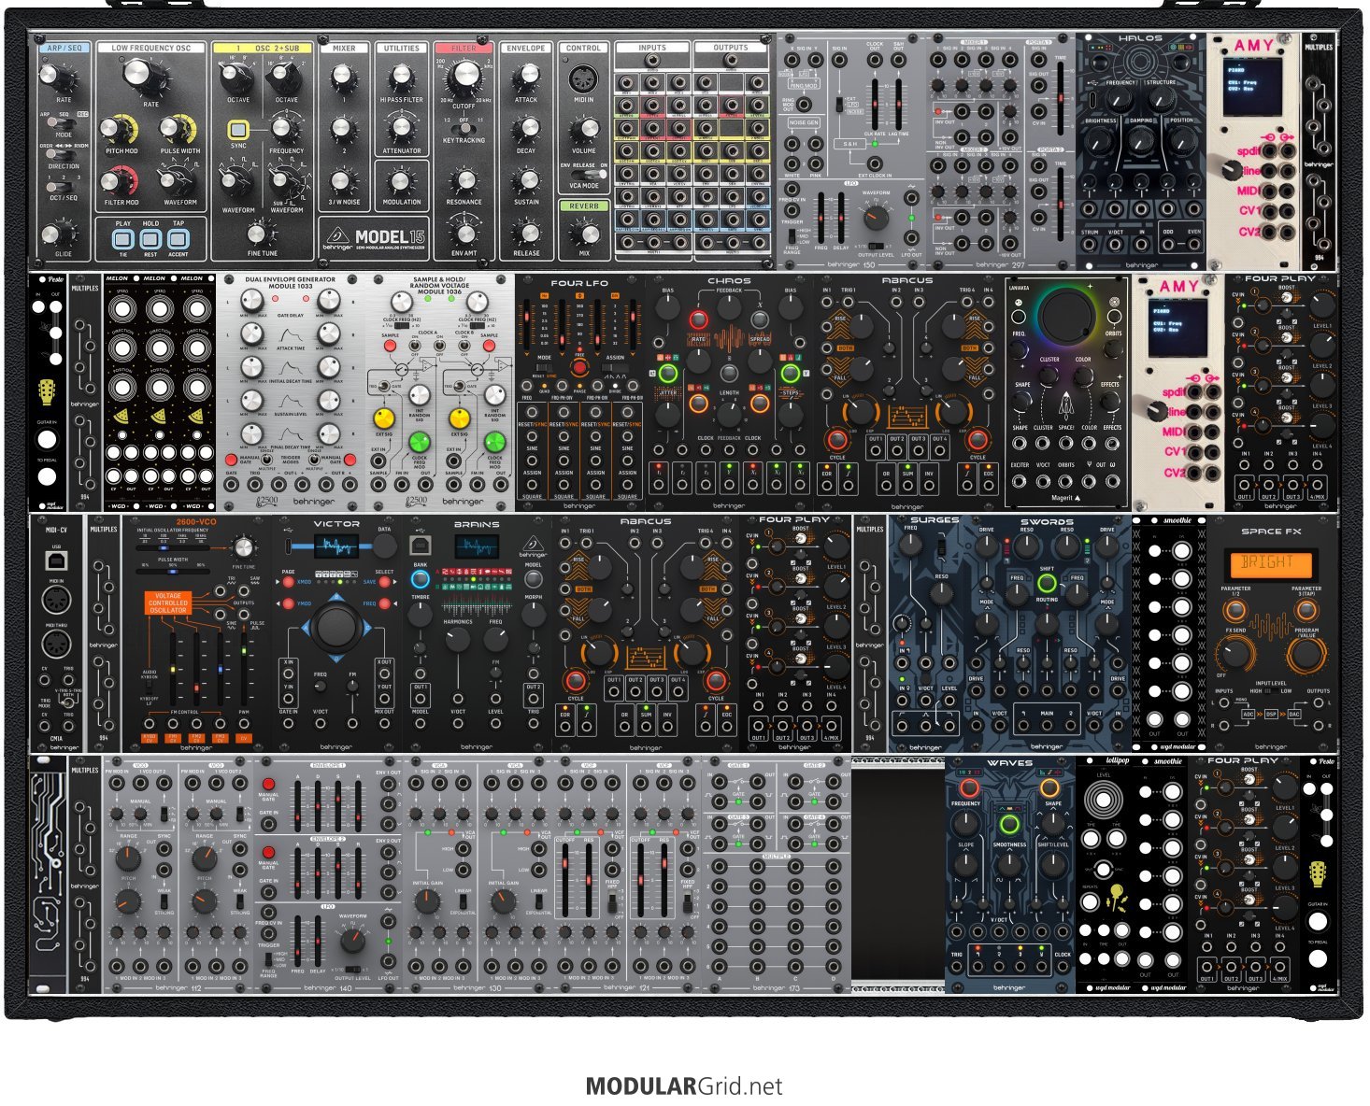This screenshot has width=1370, height=1106.
Task: Click the red Free button on Four LFO
Action: pos(580,367)
